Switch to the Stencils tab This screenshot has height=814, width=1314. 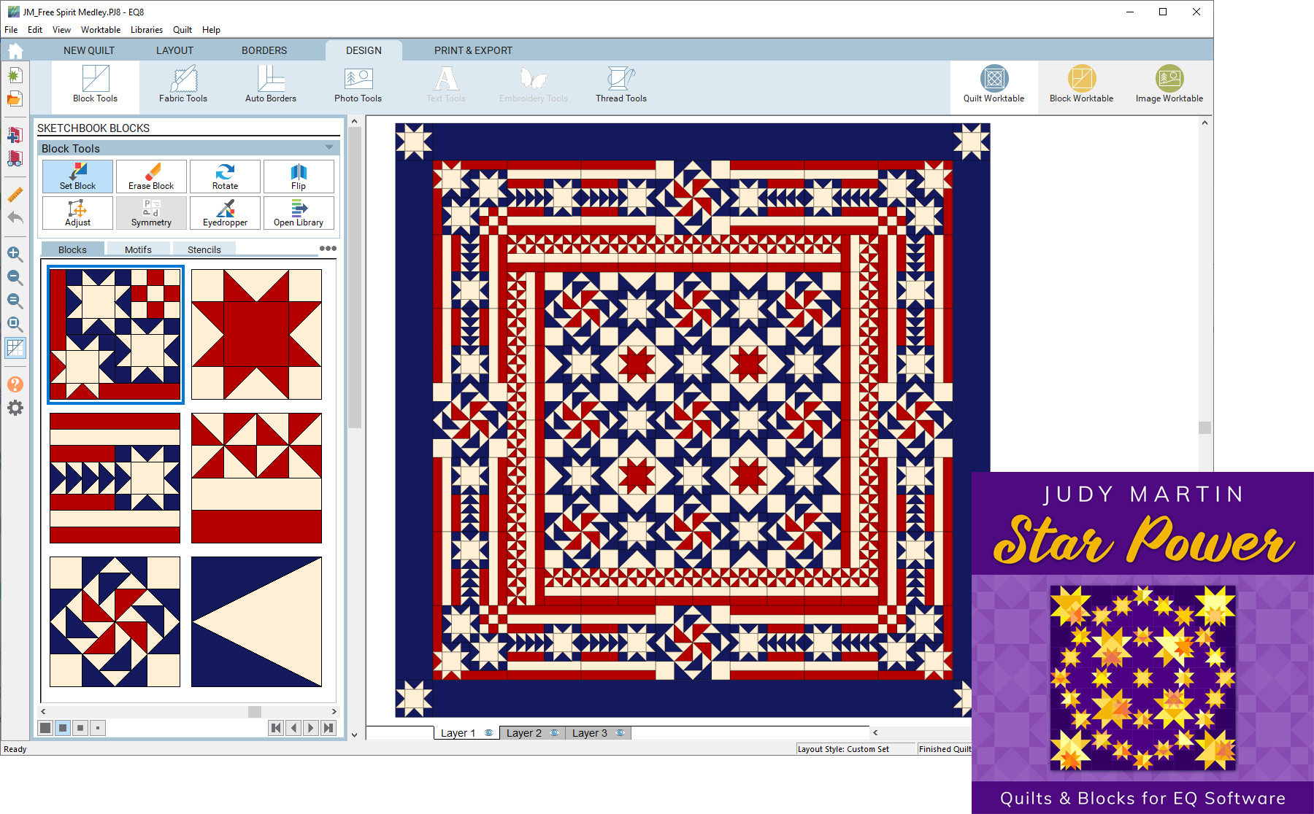pyautogui.click(x=204, y=249)
